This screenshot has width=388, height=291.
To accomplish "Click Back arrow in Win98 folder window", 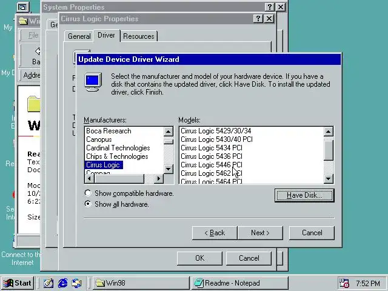I will tap(36, 55).
